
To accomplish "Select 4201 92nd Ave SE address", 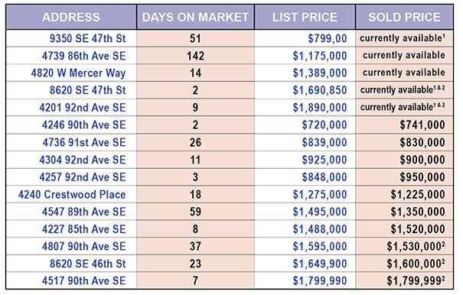I will (83, 108).
